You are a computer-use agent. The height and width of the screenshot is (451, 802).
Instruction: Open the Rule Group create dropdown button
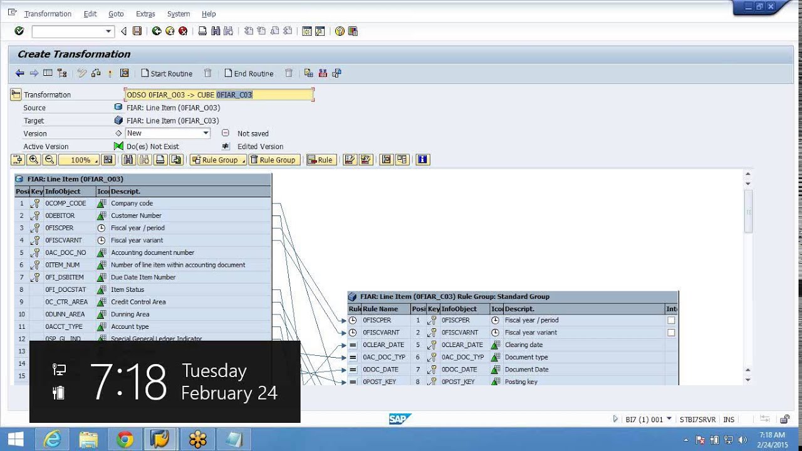pyautogui.click(x=218, y=160)
